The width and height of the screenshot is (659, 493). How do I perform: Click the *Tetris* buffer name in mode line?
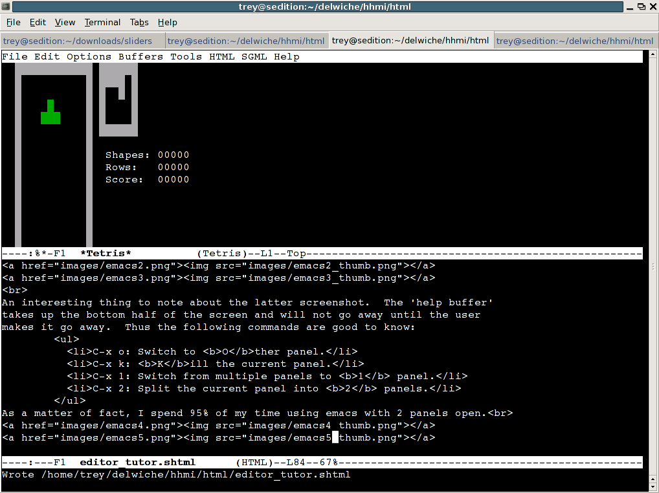tap(106, 253)
